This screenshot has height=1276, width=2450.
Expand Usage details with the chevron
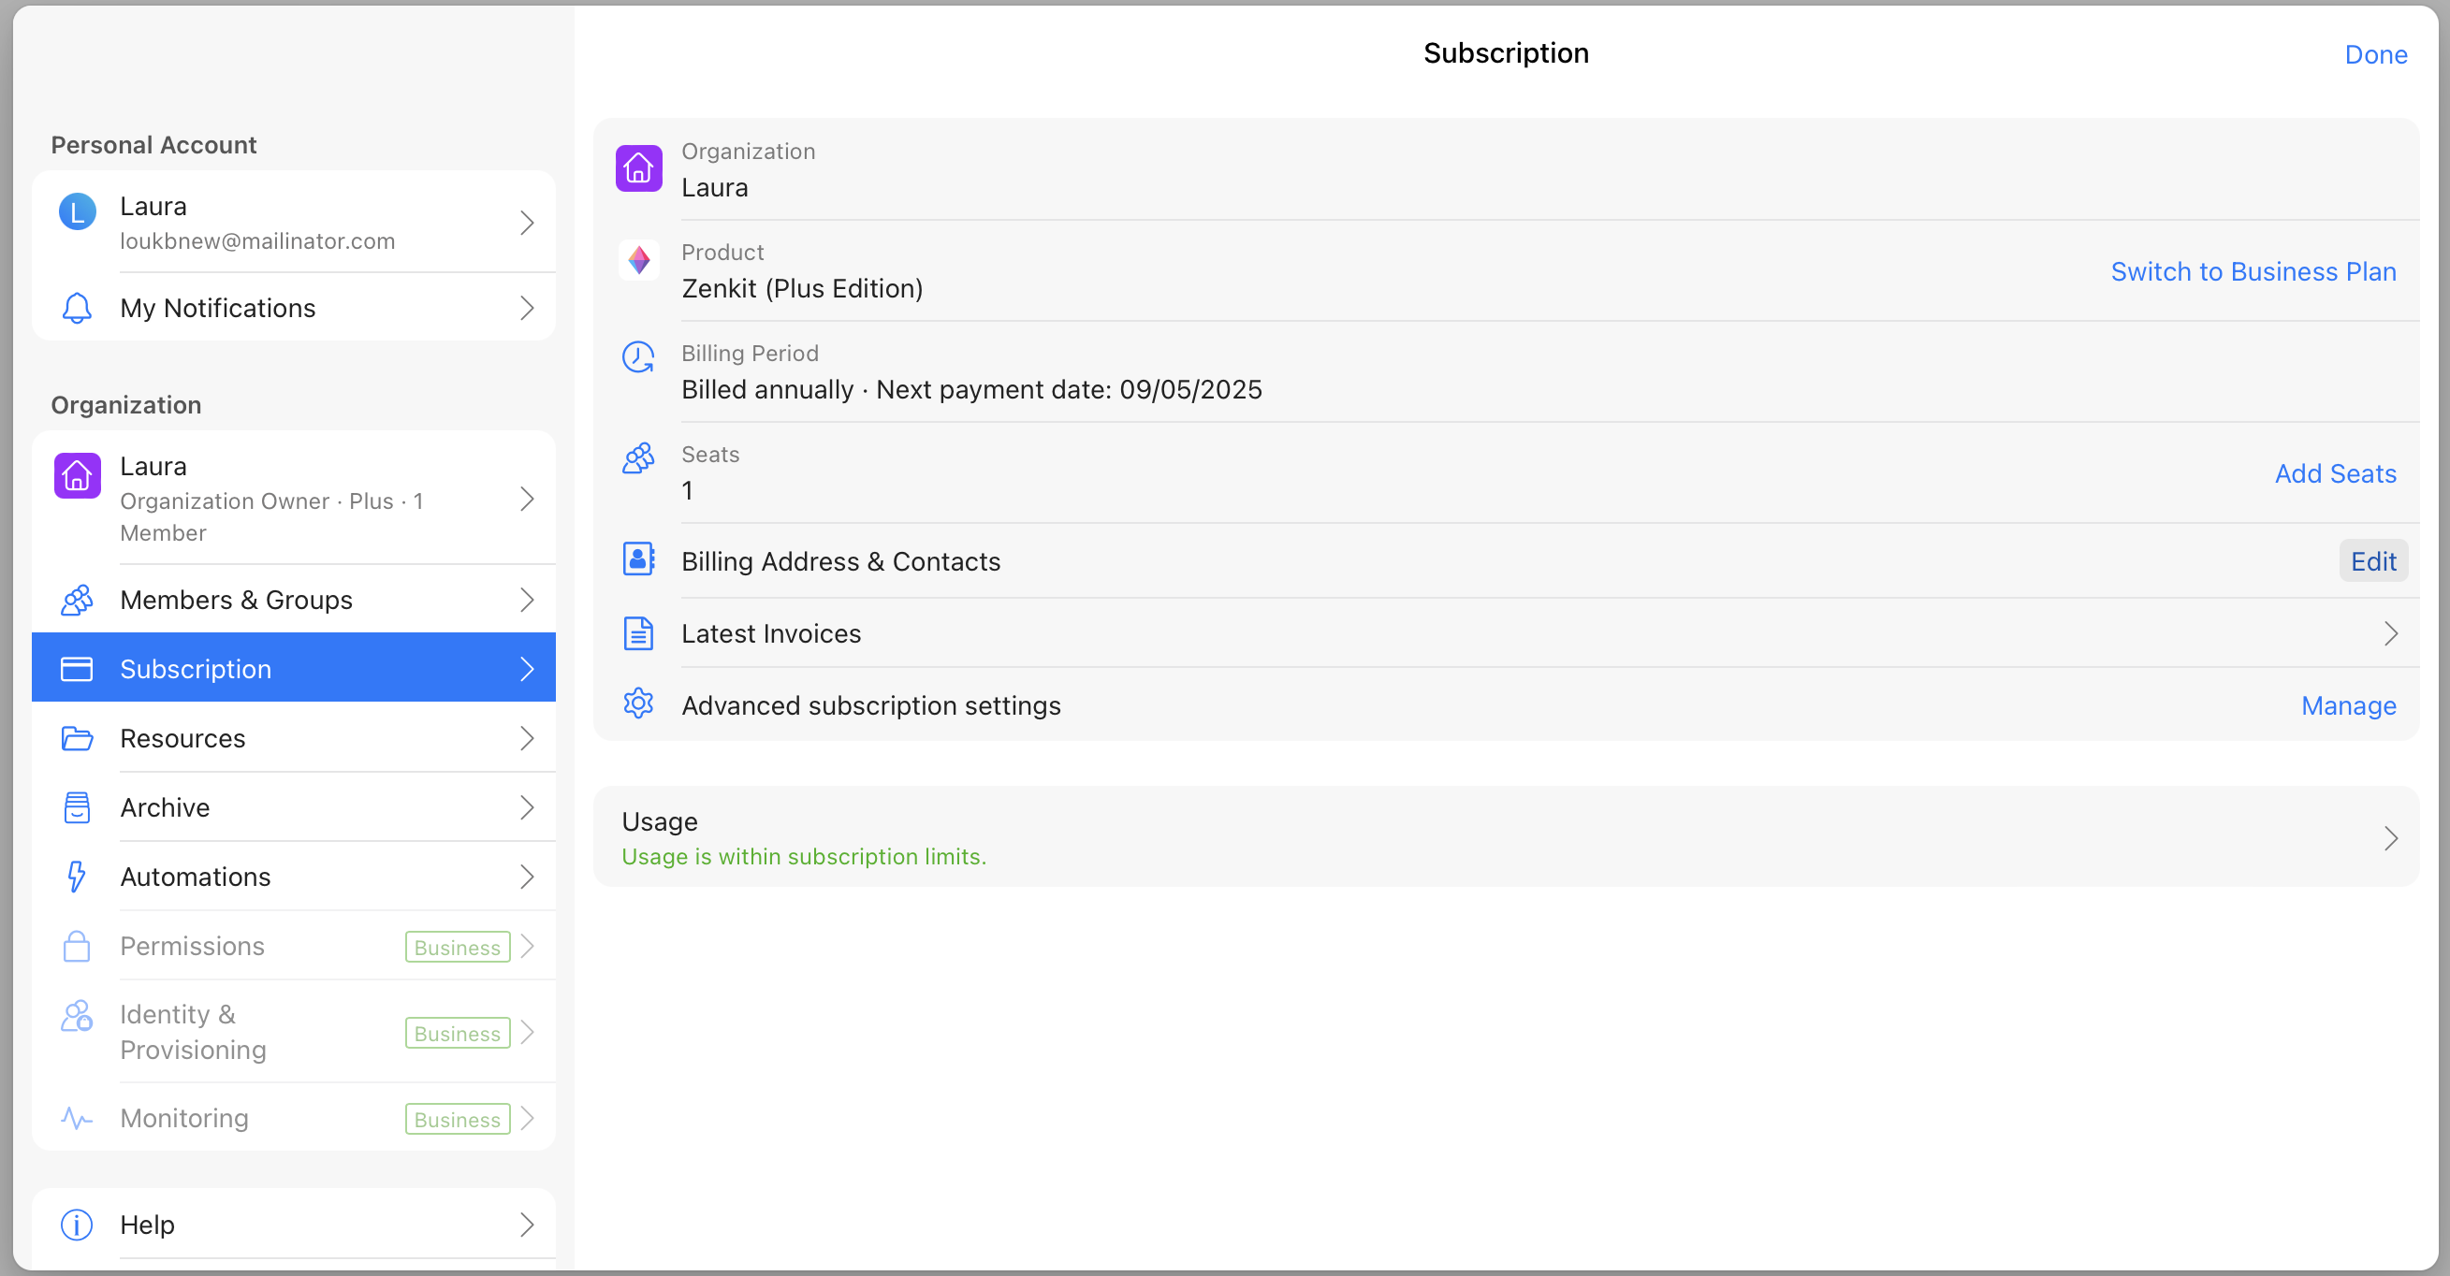point(2391,837)
